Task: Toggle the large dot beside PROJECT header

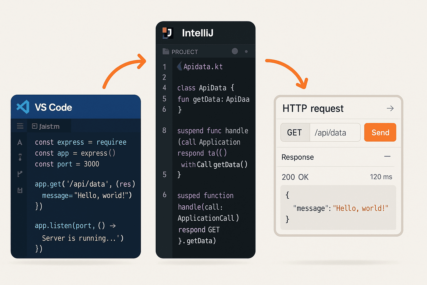Action: click(x=235, y=51)
